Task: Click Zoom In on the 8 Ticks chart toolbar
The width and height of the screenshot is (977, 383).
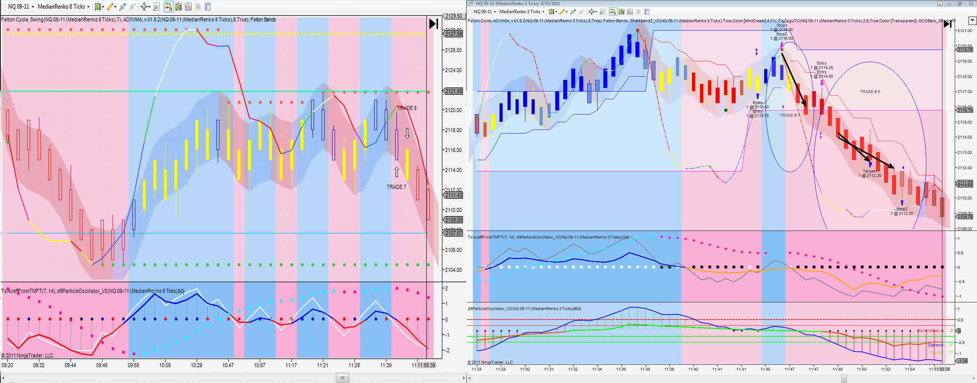Action: click(122, 7)
